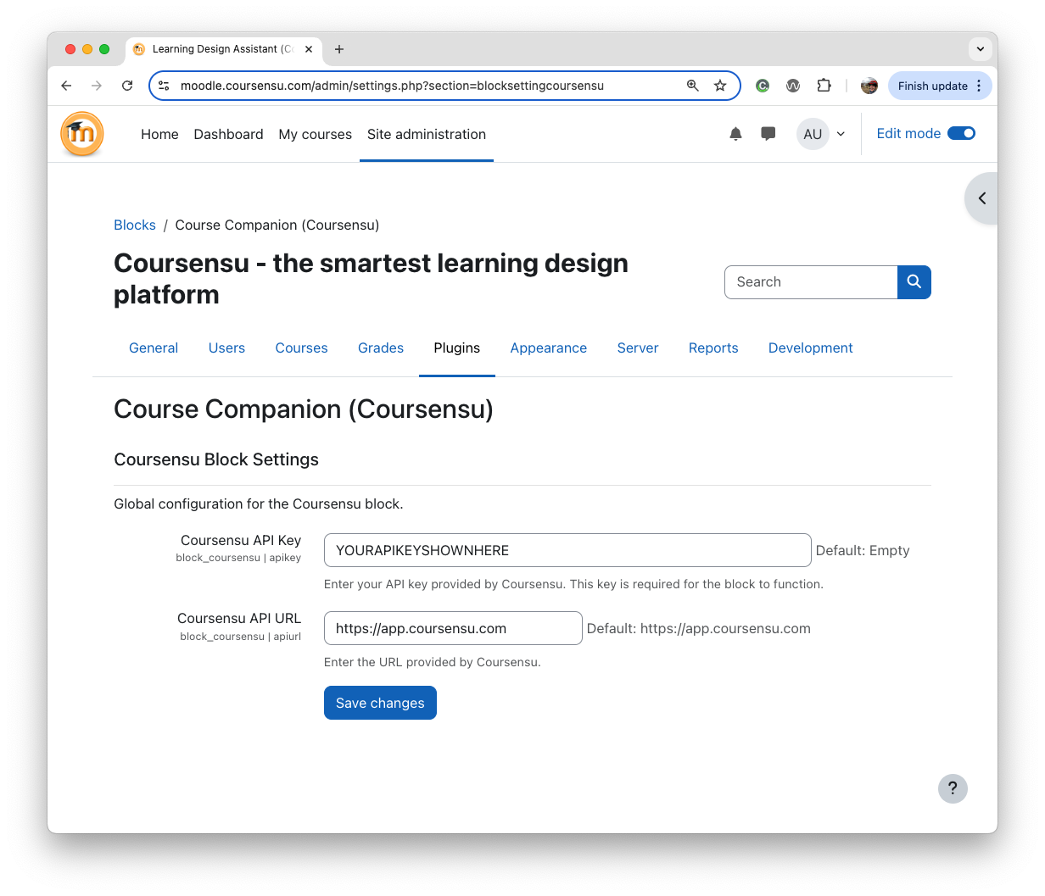Click 'Enter the URL provided by Coursensu.' text
Viewport: 1045px width, 896px height.
[x=433, y=662]
